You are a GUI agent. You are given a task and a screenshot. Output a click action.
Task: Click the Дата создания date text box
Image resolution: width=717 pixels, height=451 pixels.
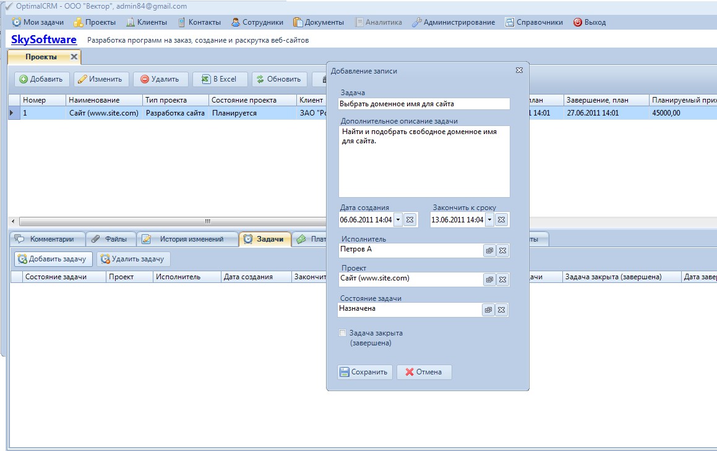tap(366, 219)
